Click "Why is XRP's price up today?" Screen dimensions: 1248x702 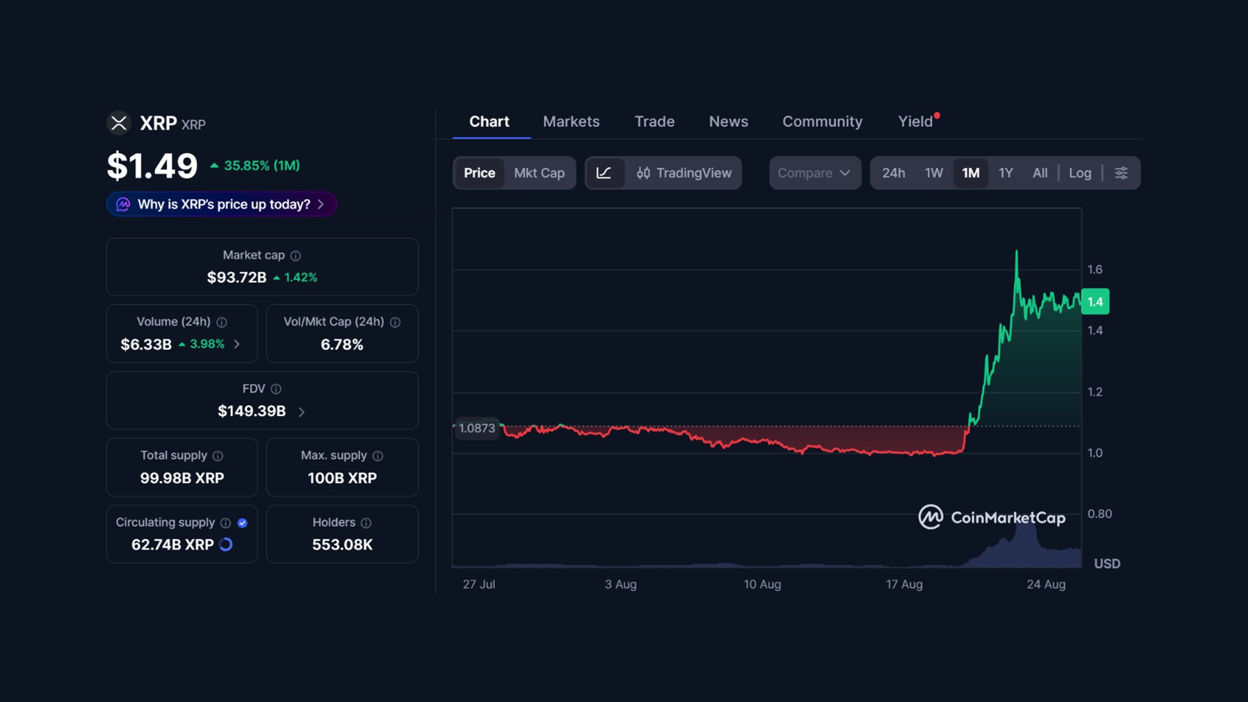pos(221,204)
